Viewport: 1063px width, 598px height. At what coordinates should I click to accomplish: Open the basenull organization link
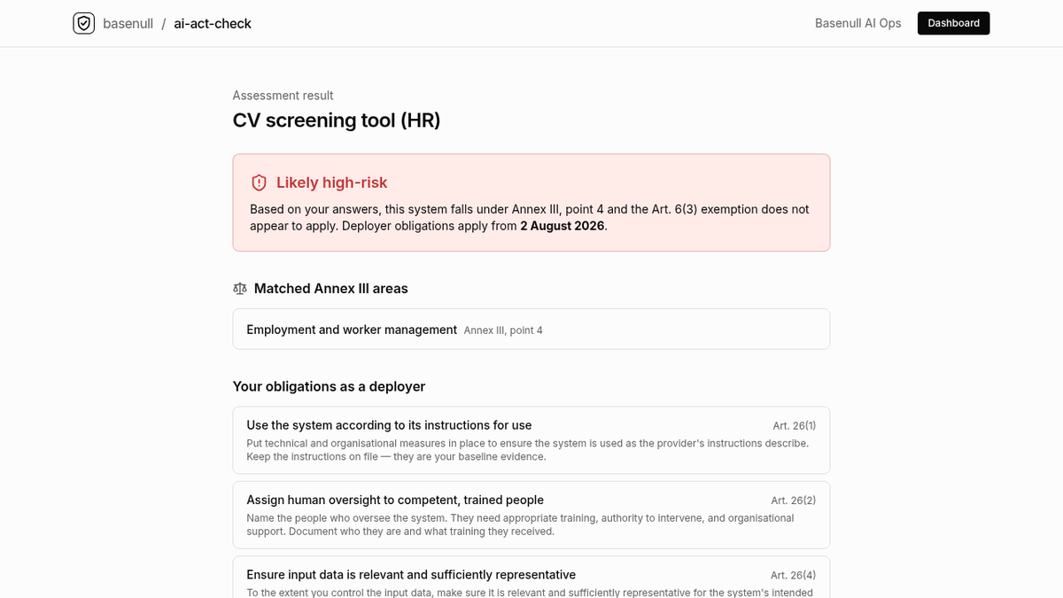tap(128, 24)
